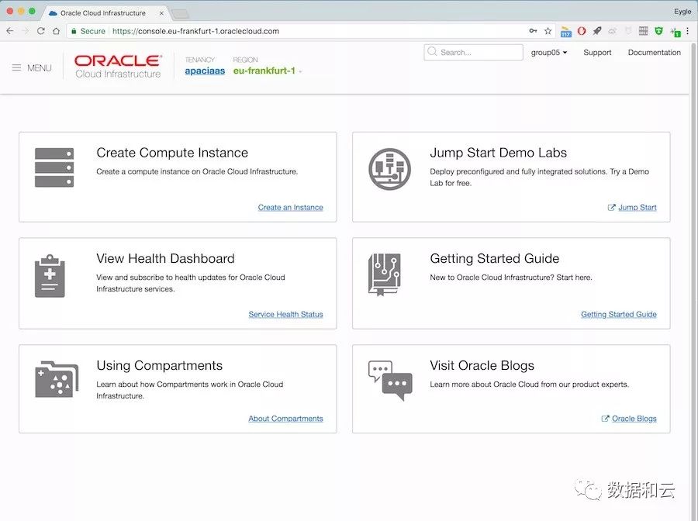Click the server stack Compute Instance icon
Image resolution: width=698 pixels, height=521 pixels.
click(54, 167)
